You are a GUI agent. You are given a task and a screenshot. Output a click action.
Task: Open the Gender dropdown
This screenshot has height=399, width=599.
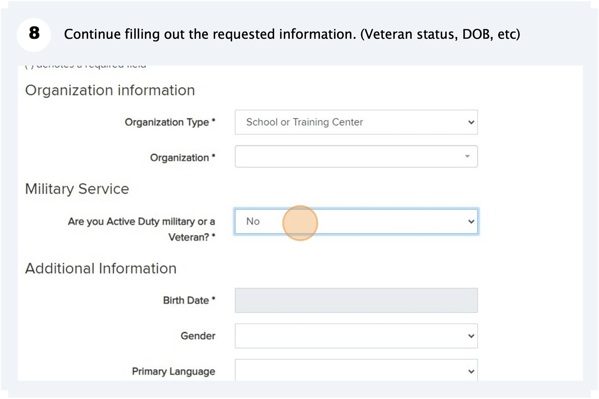356,336
